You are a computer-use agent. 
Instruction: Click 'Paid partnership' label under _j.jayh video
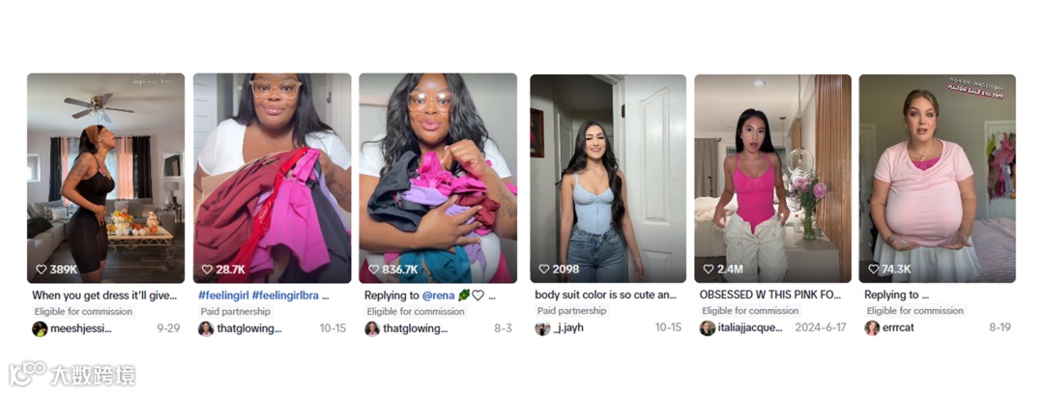tap(572, 311)
